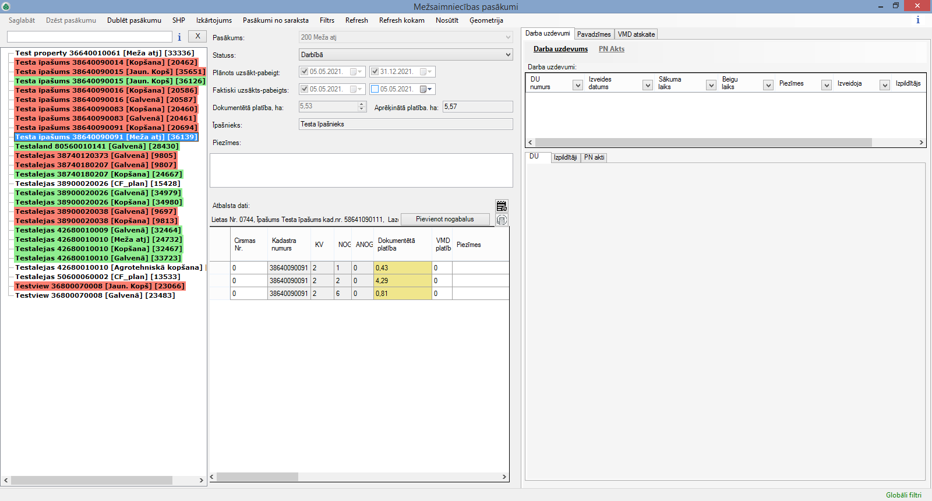
Task: Open the PN Akts link
Action: point(611,49)
